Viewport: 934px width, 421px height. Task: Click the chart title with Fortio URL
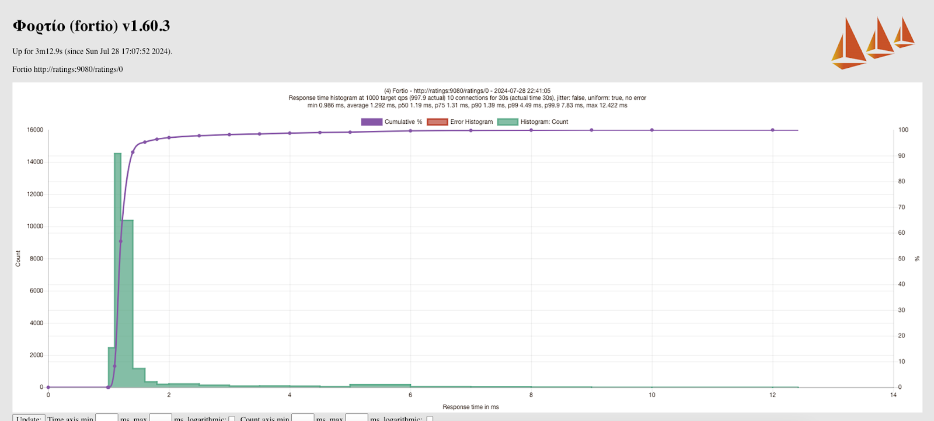pos(467,91)
